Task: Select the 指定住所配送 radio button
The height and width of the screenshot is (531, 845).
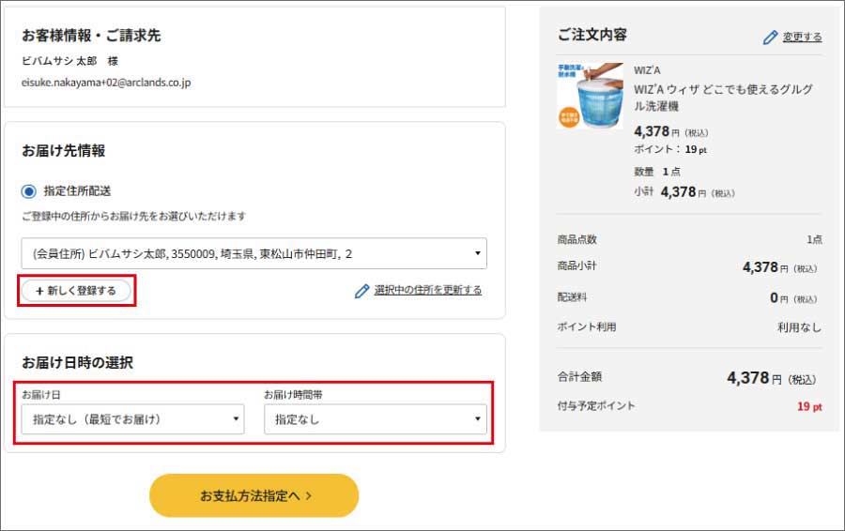Action: pos(29,190)
